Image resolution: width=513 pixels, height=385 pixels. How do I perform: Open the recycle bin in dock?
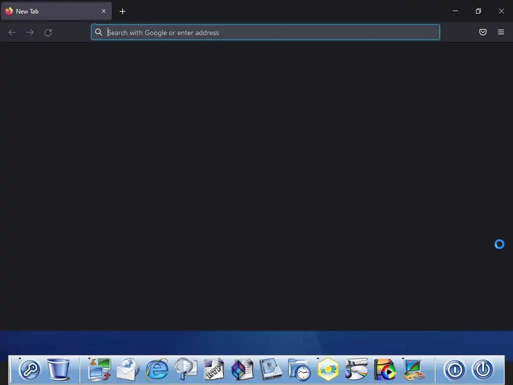59,369
